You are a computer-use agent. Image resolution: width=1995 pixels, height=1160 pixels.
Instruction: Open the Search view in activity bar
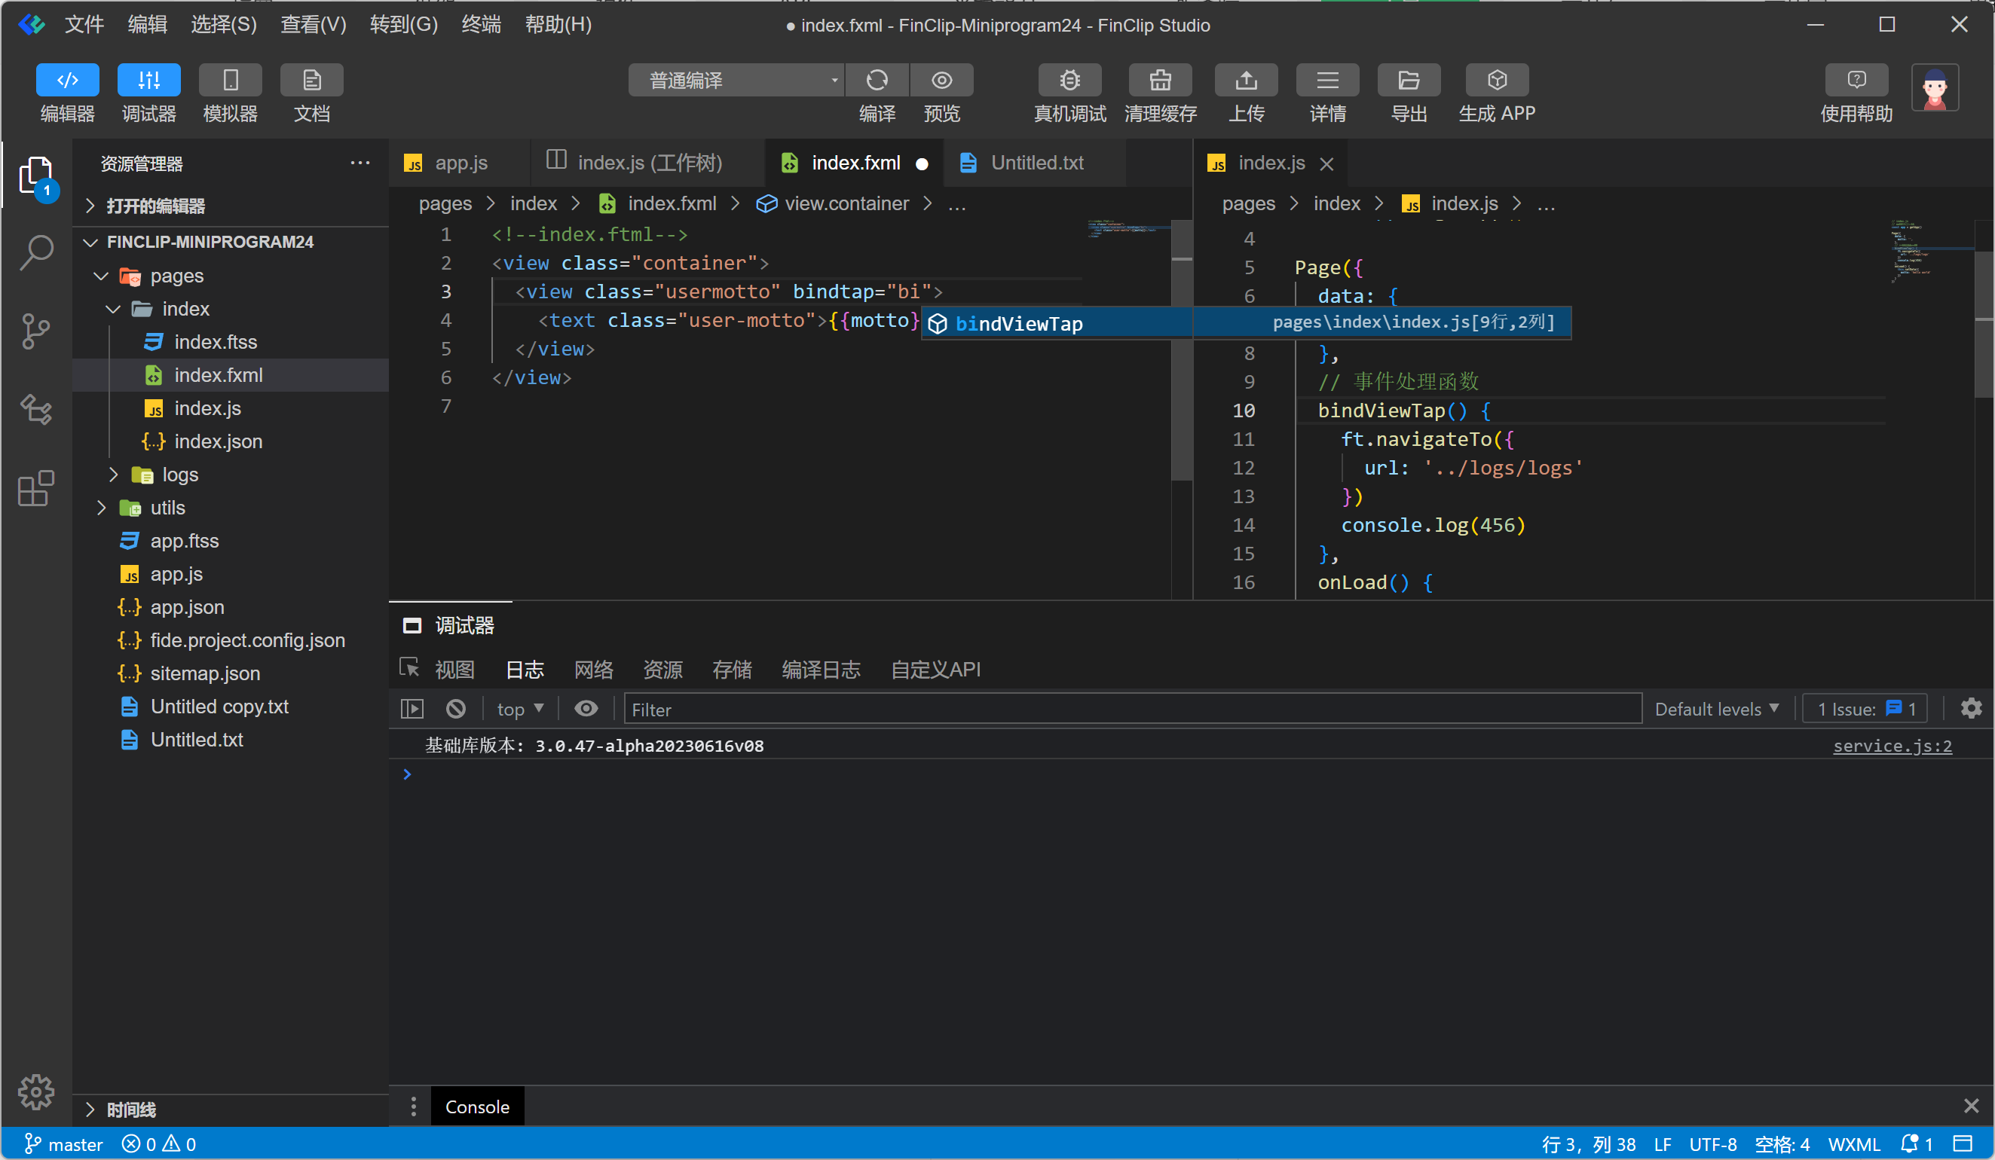[36, 252]
